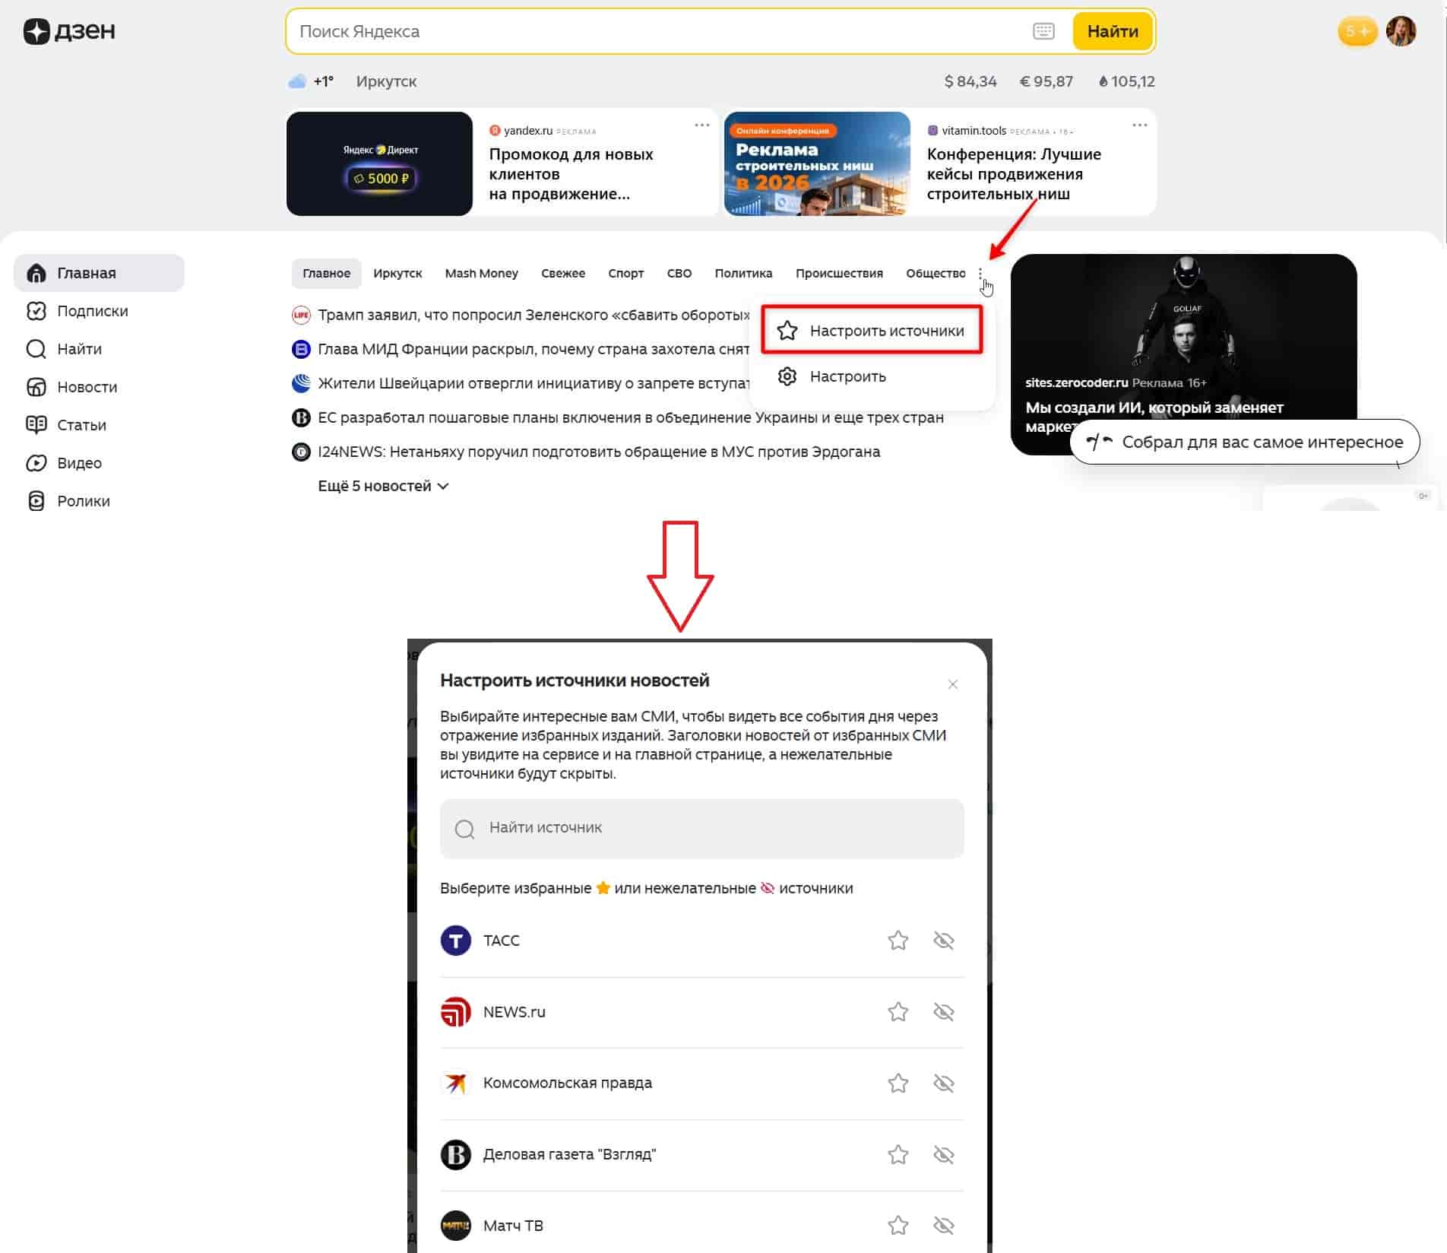This screenshot has height=1253, width=1447.
Task: Switch to the Mash Money tab
Action: [x=481, y=273]
